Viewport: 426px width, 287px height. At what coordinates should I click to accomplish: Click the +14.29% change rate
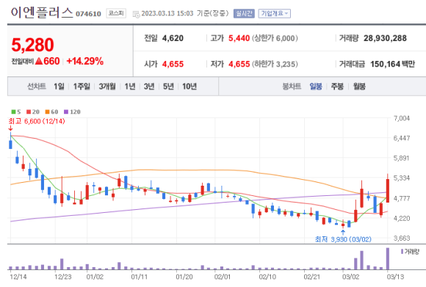coord(84,61)
